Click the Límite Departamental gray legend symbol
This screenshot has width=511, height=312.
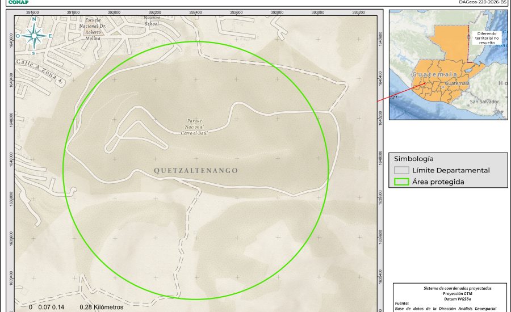pyautogui.click(x=401, y=170)
